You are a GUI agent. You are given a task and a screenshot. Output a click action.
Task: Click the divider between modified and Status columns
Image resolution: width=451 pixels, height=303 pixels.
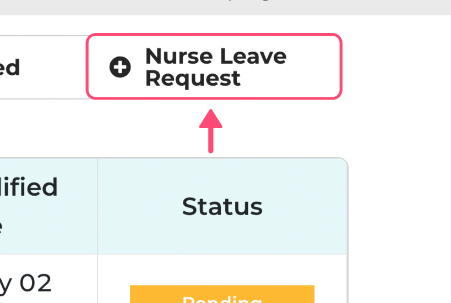coord(97,206)
